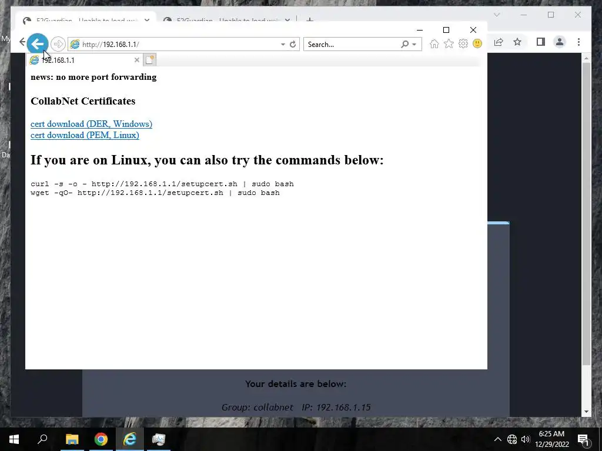The width and height of the screenshot is (602, 451).
Task: Close the second E2Guardian Chrome tab
Action: [x=287, y=20]
